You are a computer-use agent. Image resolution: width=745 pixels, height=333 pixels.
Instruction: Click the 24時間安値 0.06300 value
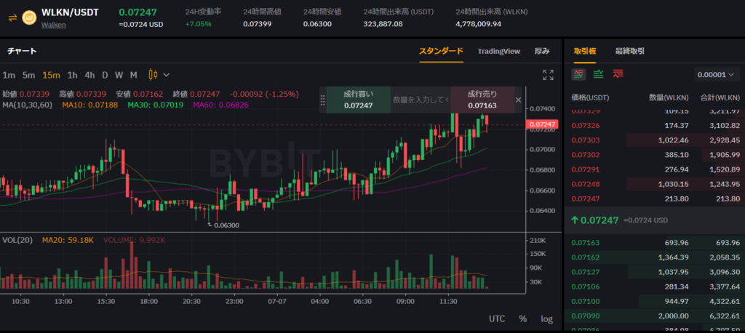(x=317, y=24)
